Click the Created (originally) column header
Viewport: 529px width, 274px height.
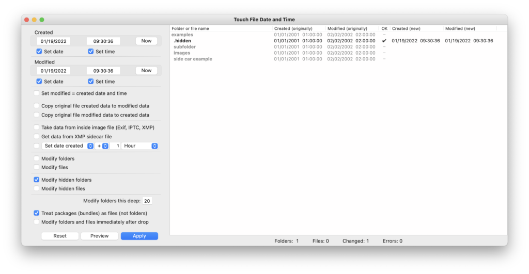(299, 29)
